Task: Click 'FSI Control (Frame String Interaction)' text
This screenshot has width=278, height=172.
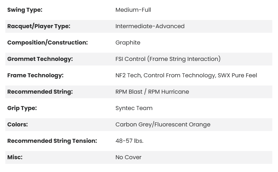Action: [x=168, y=59]
